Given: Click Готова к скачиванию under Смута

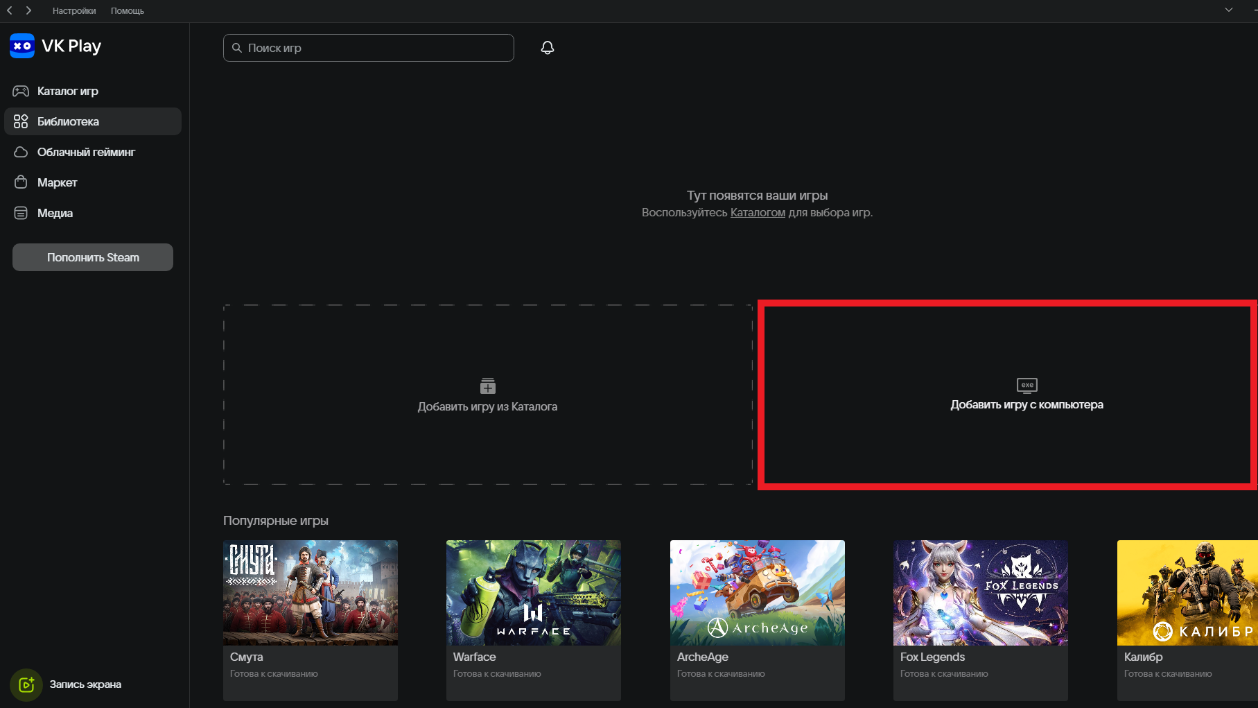Looking at the screenshot, I should (274, 674).
